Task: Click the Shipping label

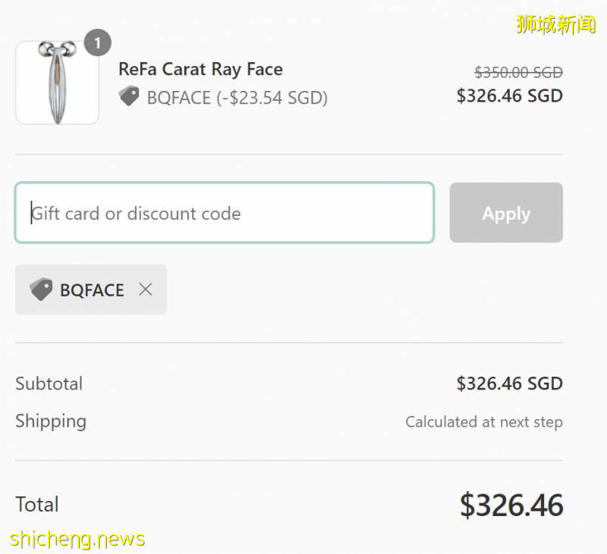Action: click(x=51, y=421)
